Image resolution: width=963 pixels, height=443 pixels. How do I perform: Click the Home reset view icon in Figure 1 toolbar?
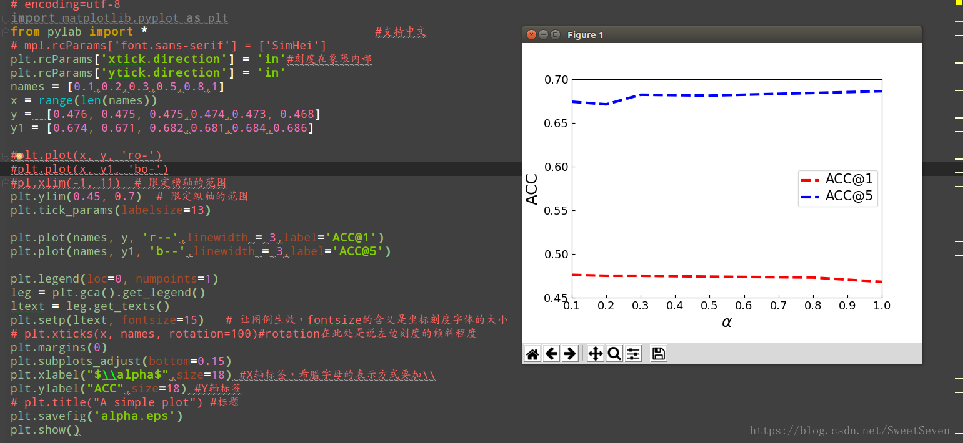(532, 354)
